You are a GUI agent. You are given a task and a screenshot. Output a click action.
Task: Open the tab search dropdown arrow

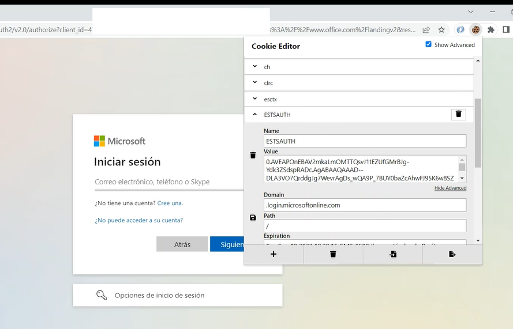point(470,12)
